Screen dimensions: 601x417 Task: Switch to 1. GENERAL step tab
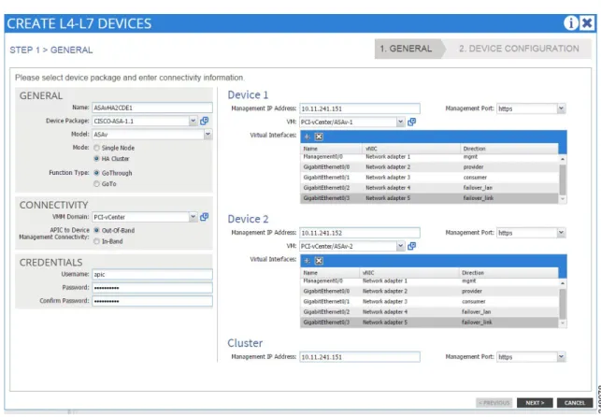click(x=408, y=49)
